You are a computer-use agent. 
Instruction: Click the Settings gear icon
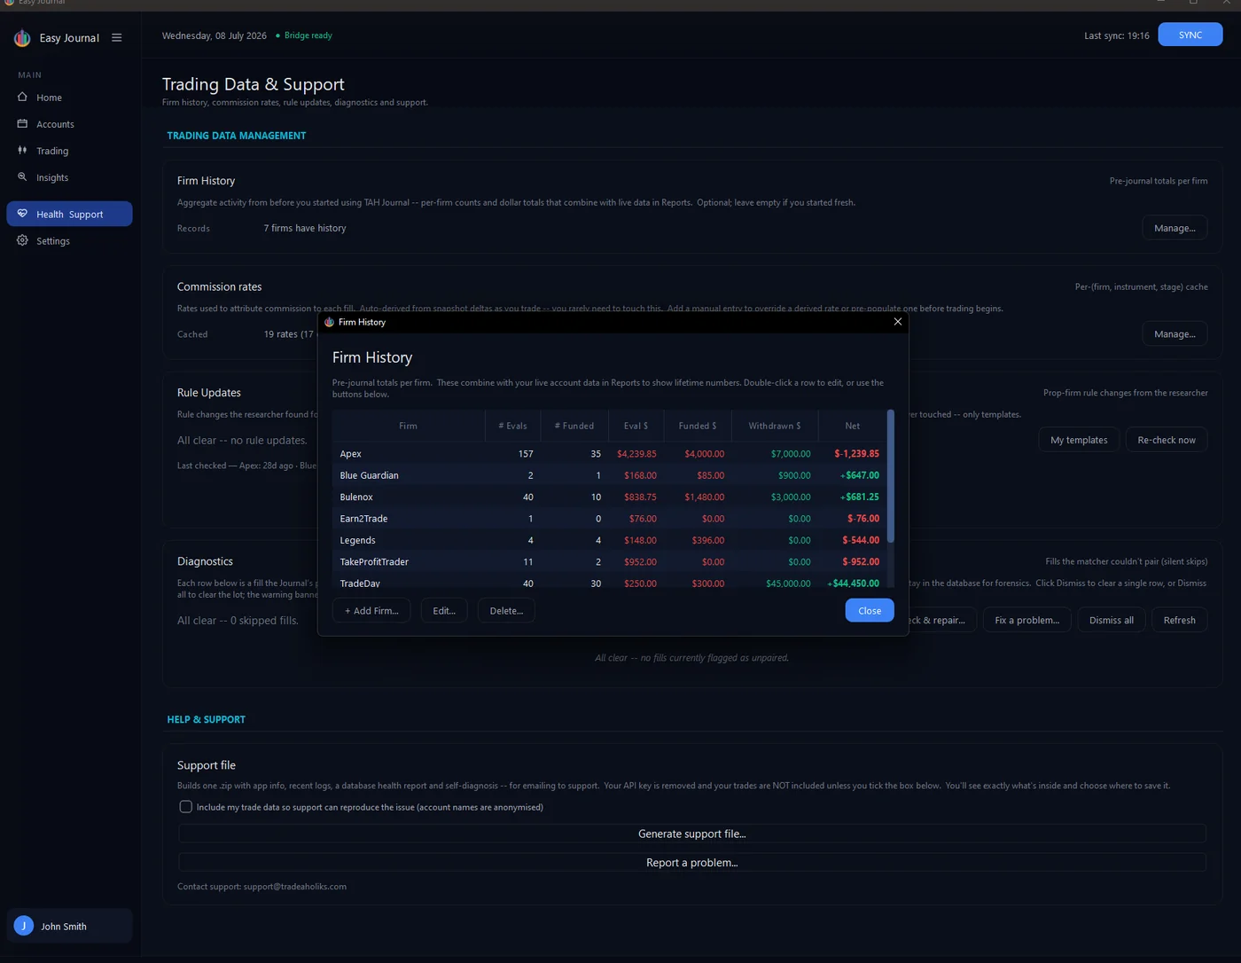click(x=22, y=239)
